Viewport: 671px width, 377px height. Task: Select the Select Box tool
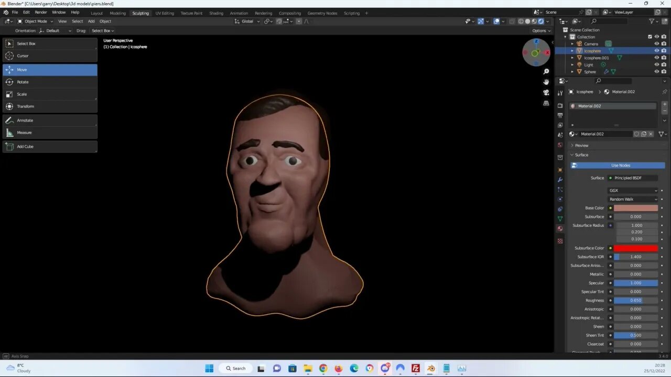coord(50,43)
